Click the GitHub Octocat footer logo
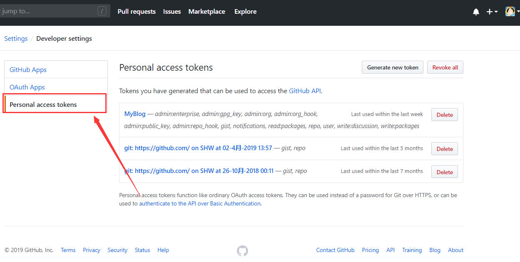Image resolution: width=520 pixels, height=262 pixels. click(x=242, y=250)
